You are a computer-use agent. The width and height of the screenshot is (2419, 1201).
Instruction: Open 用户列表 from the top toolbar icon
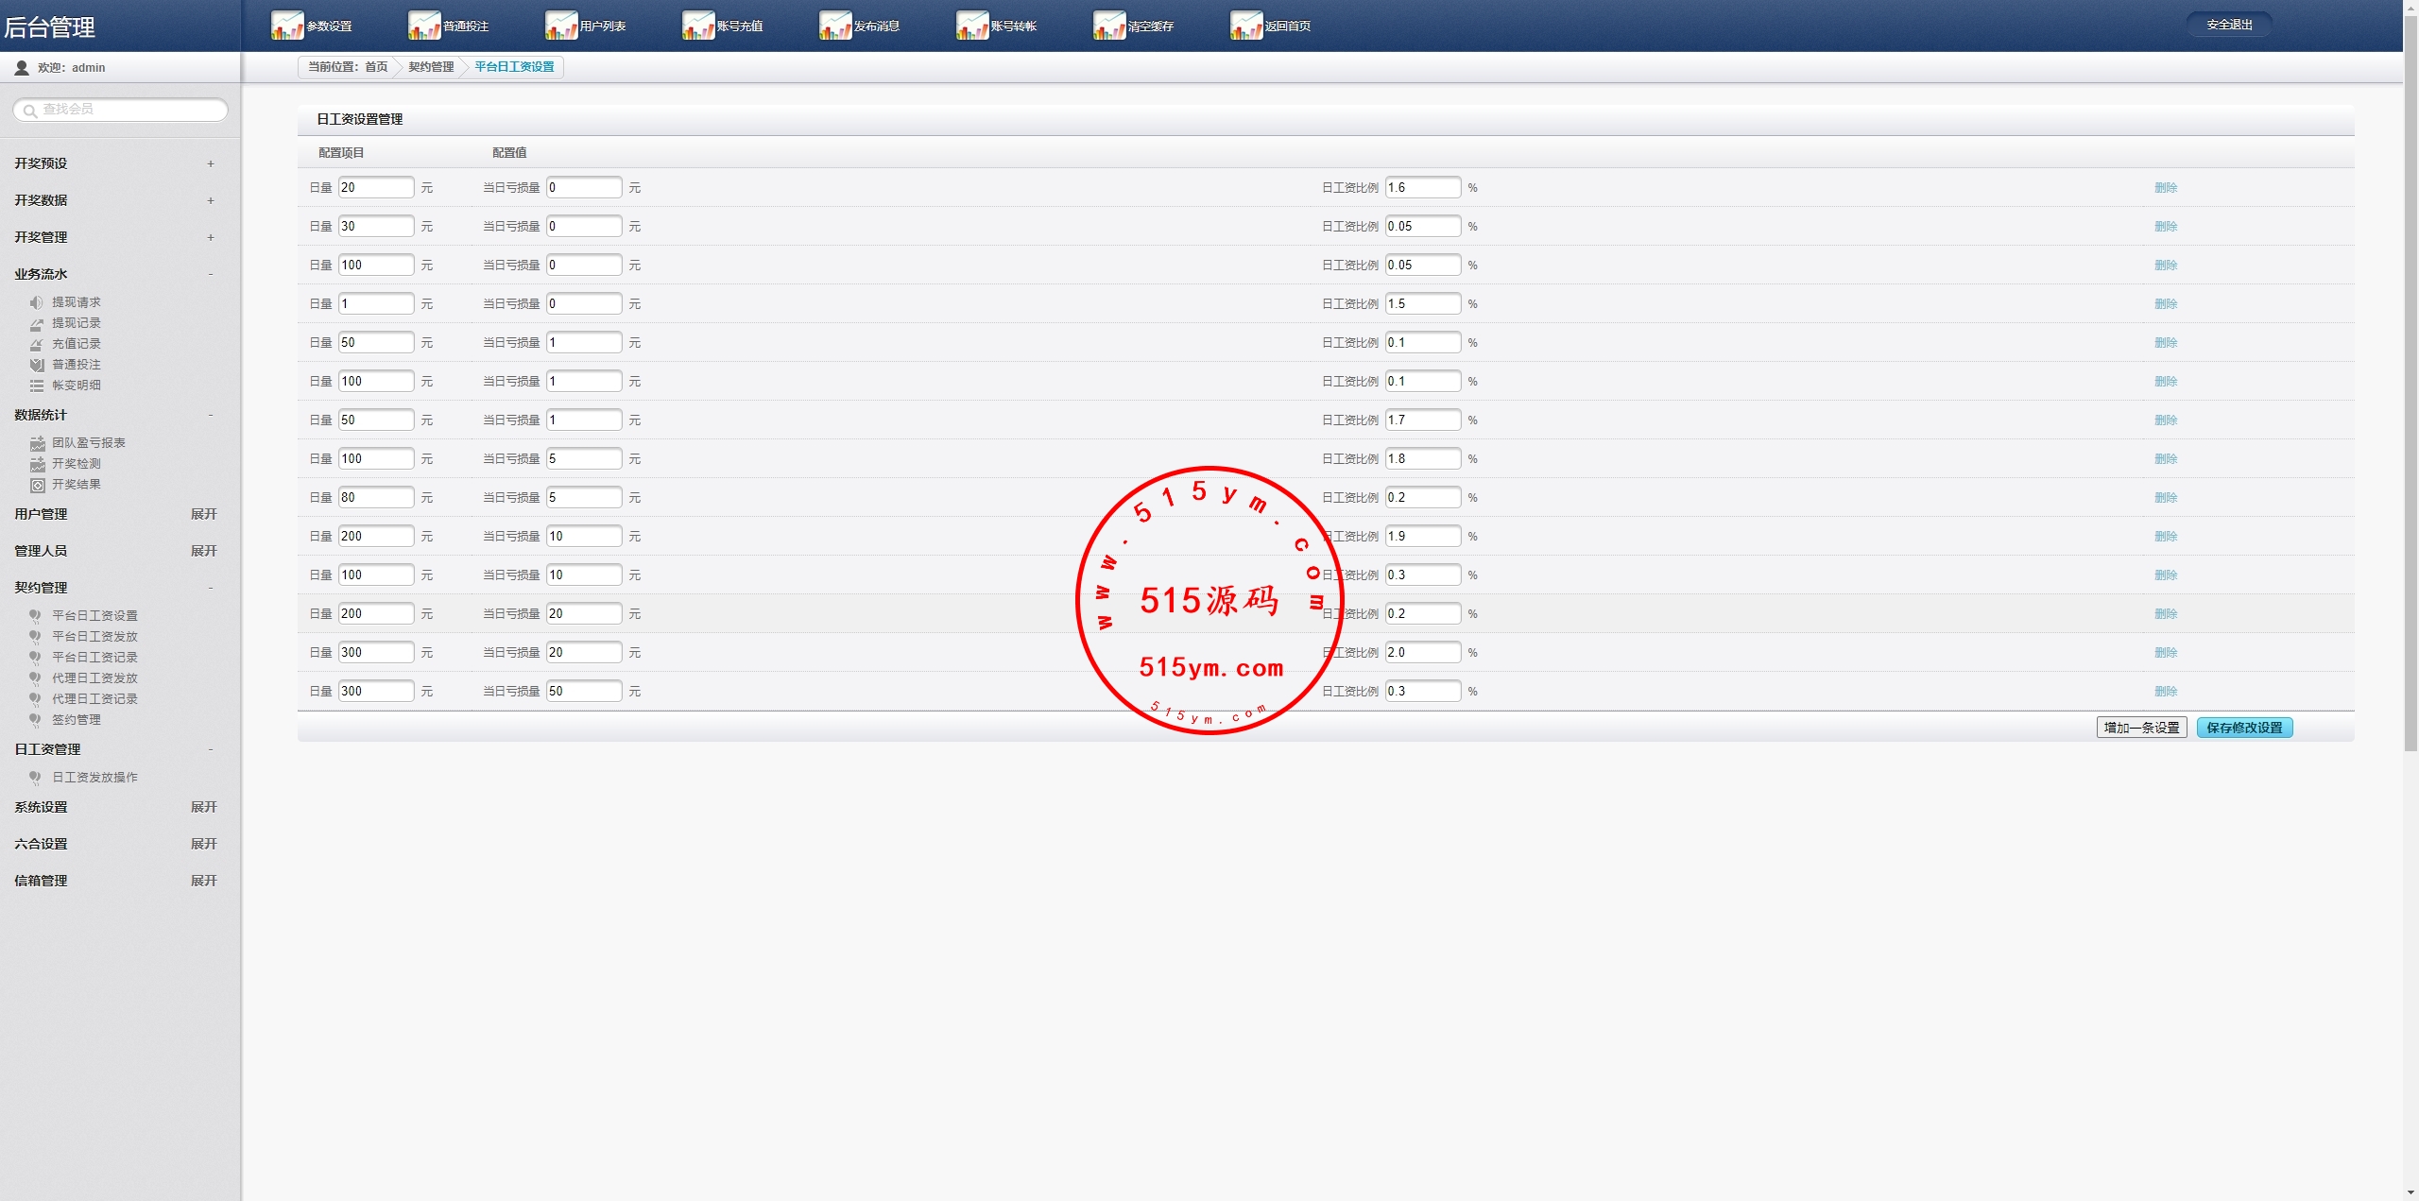coord(561,26)
